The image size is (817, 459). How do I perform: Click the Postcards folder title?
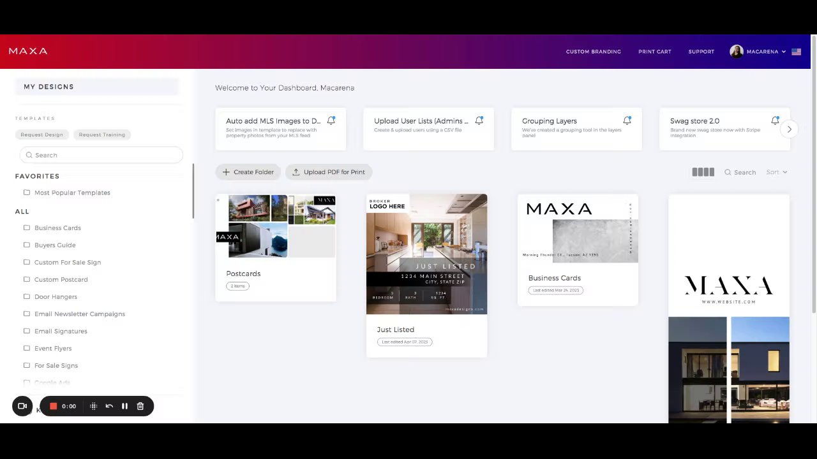tap(243, 273)
